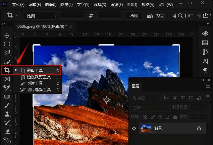The image size is (213, 145).
Task: Open the Swatches grid panel icon
Action: (x=205, y=43)
